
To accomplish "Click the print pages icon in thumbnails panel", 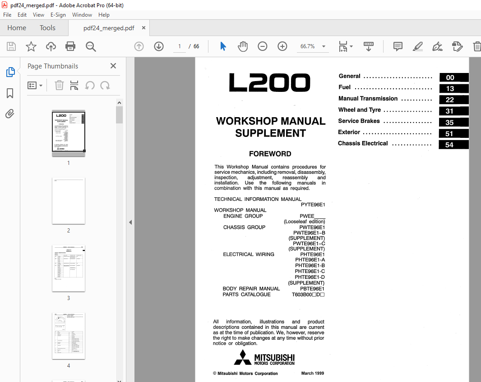I will [x=74, y=85].
